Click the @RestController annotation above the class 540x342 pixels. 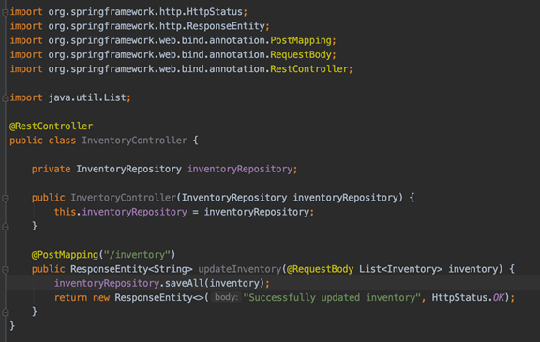pyautogui.click(x=51, y=126)
